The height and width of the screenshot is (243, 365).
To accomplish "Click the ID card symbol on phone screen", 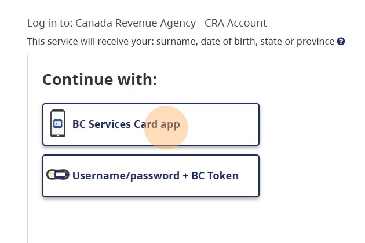I will click(58, 123).
